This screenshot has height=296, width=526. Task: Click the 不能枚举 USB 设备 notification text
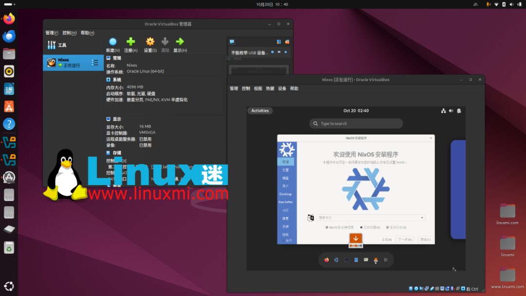tap(249, 53)
